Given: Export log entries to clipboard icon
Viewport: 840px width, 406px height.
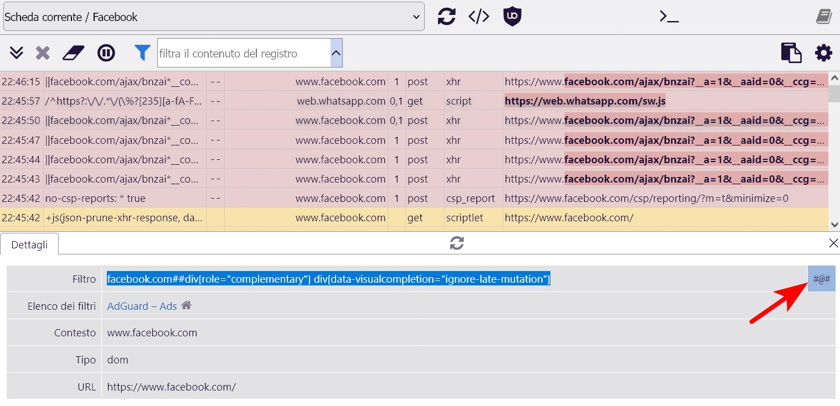Looking at the screenshot, I should (x=791, y=53).
